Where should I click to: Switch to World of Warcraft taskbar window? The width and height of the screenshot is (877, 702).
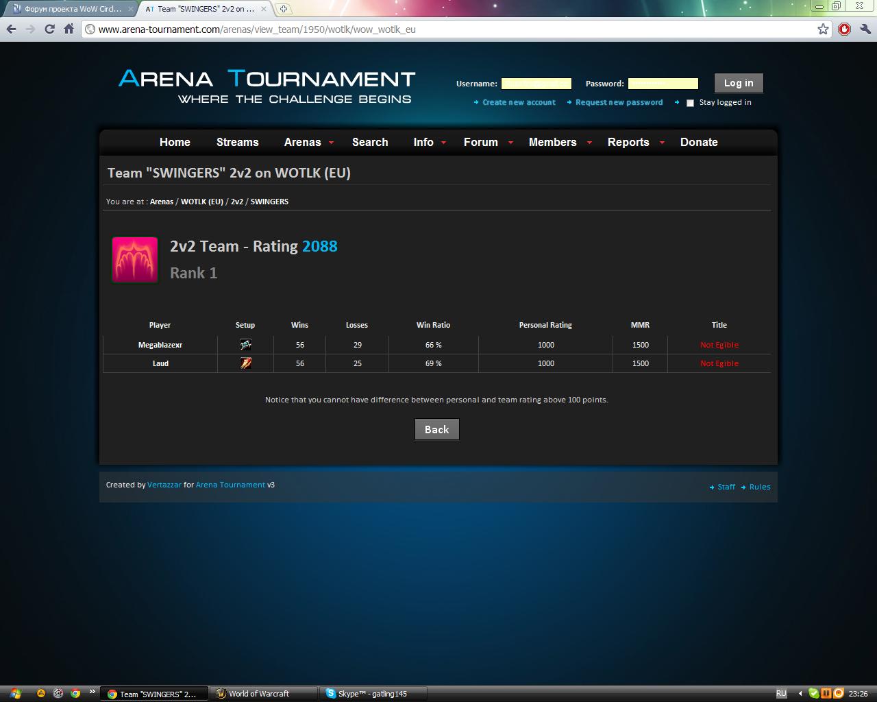point(264,694)
